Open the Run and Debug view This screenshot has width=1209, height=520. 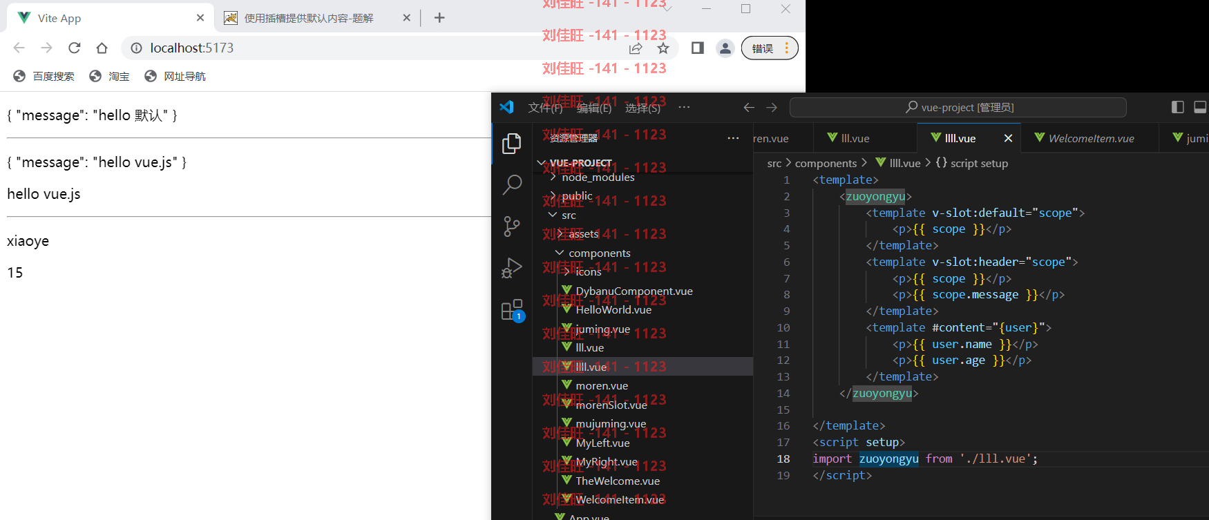pos(512,268)
